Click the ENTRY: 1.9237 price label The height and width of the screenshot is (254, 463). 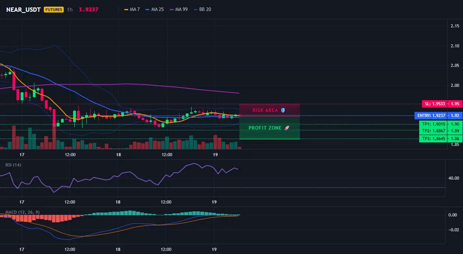coord(431,115)
